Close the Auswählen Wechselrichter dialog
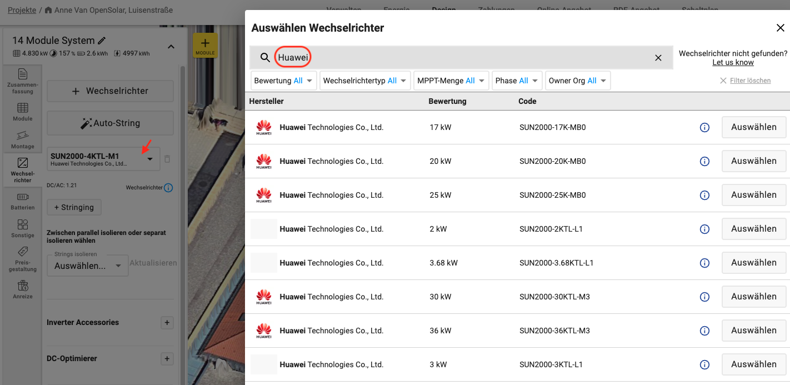790x385 pixels. pyautogui.click(x=781, y=28)
